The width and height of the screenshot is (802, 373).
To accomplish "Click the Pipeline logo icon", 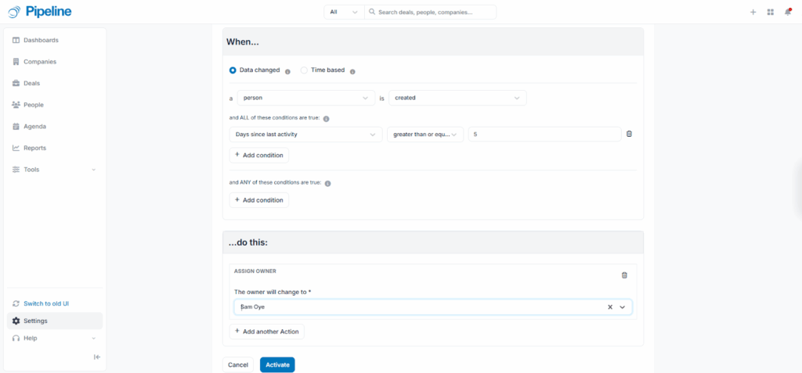I will [x=14, y=12].
